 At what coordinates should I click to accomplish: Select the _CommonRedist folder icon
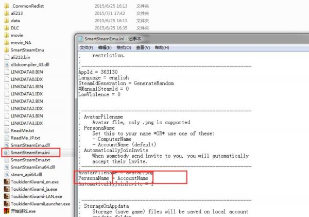(7, 6)
